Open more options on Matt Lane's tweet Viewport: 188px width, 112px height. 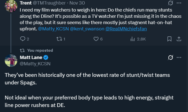click(179, 58)
